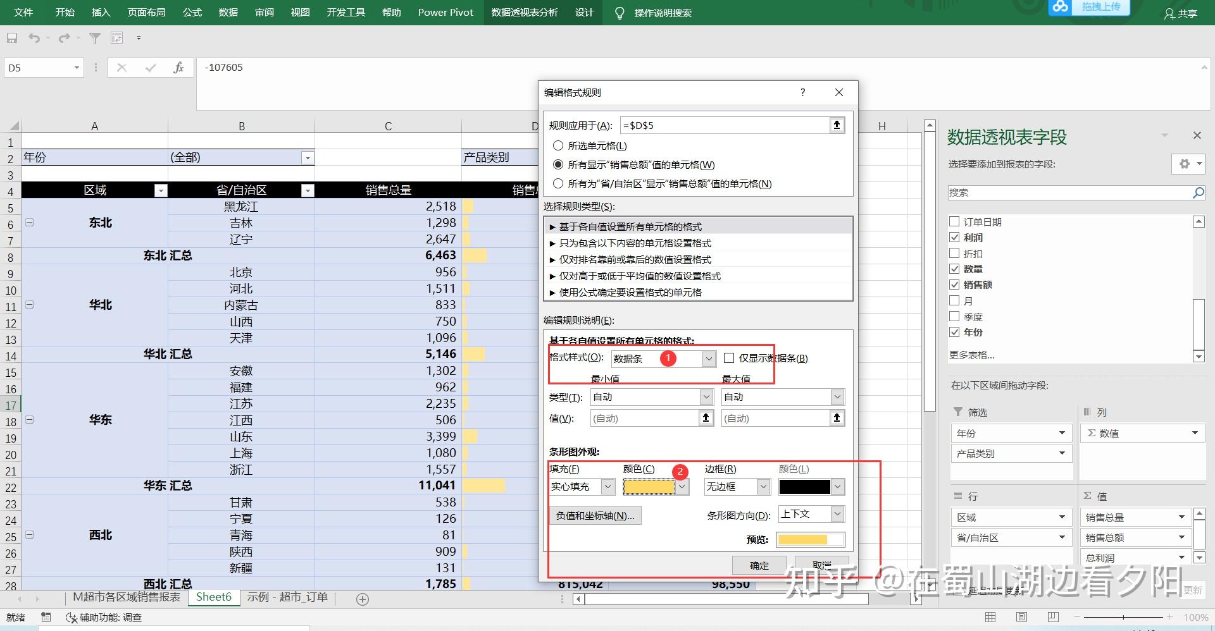
Task: Click the Name Box showing D5
Action: click(44, 68)
